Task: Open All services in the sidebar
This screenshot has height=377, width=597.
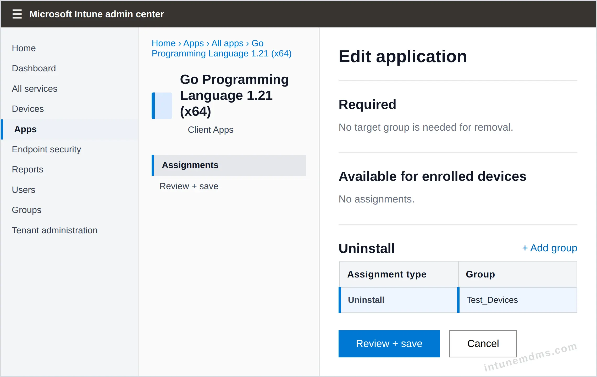Action: pyautogui.click(x=35, y=89)
